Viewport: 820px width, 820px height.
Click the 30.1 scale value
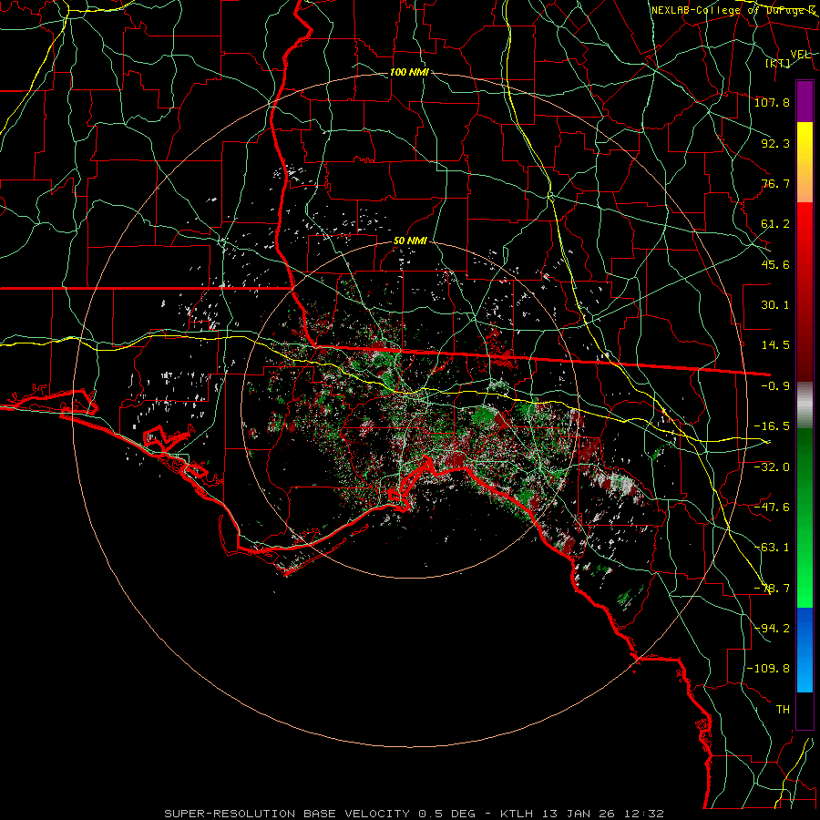[775, 305]
